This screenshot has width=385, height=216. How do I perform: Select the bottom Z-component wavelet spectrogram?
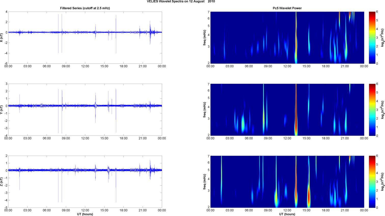287,182
